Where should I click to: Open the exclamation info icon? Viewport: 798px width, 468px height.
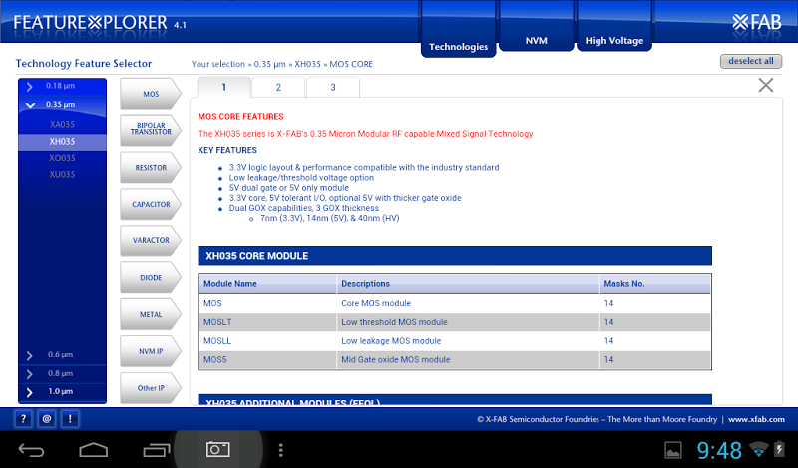pos(70,419)
